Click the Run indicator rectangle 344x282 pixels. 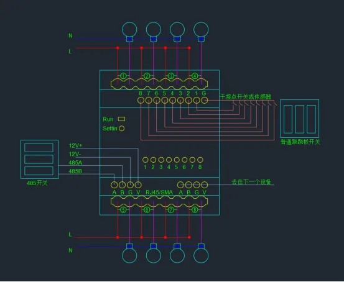coord(121,119)
